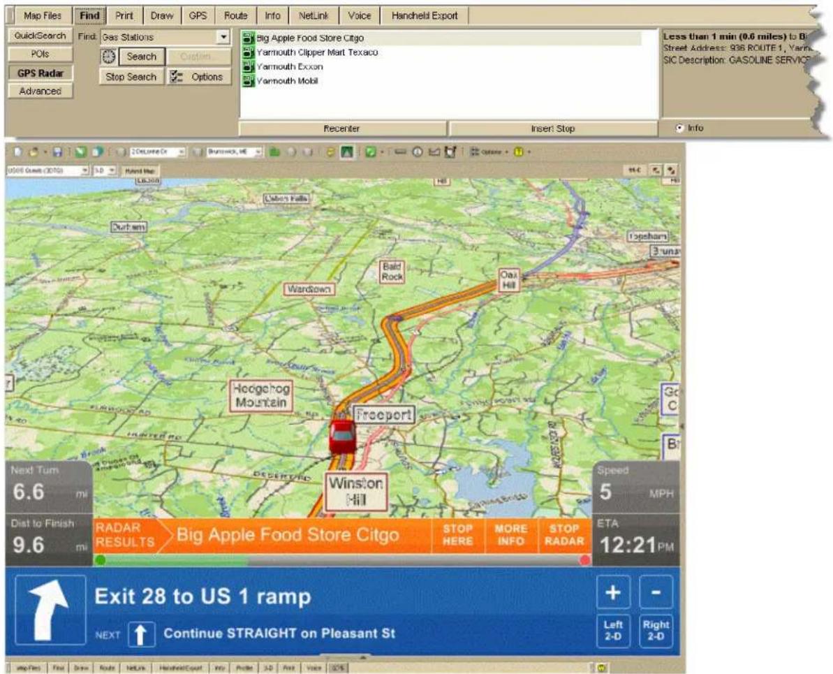Click the green map icon after the save icon
The image size is (833, 674).
[x=80, y=152]
